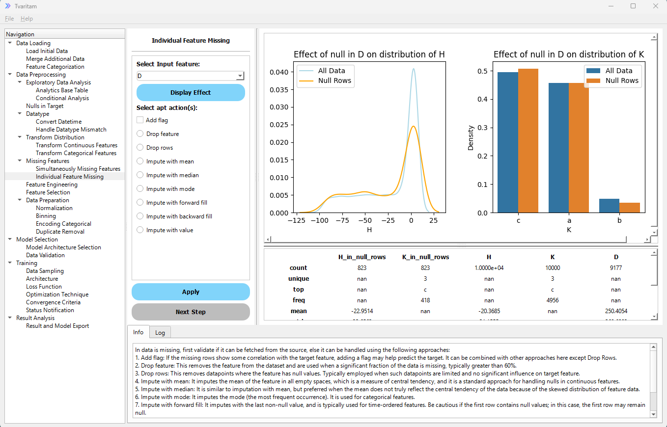
Task: Select the Impute with mean option
Action: point(139,161)
